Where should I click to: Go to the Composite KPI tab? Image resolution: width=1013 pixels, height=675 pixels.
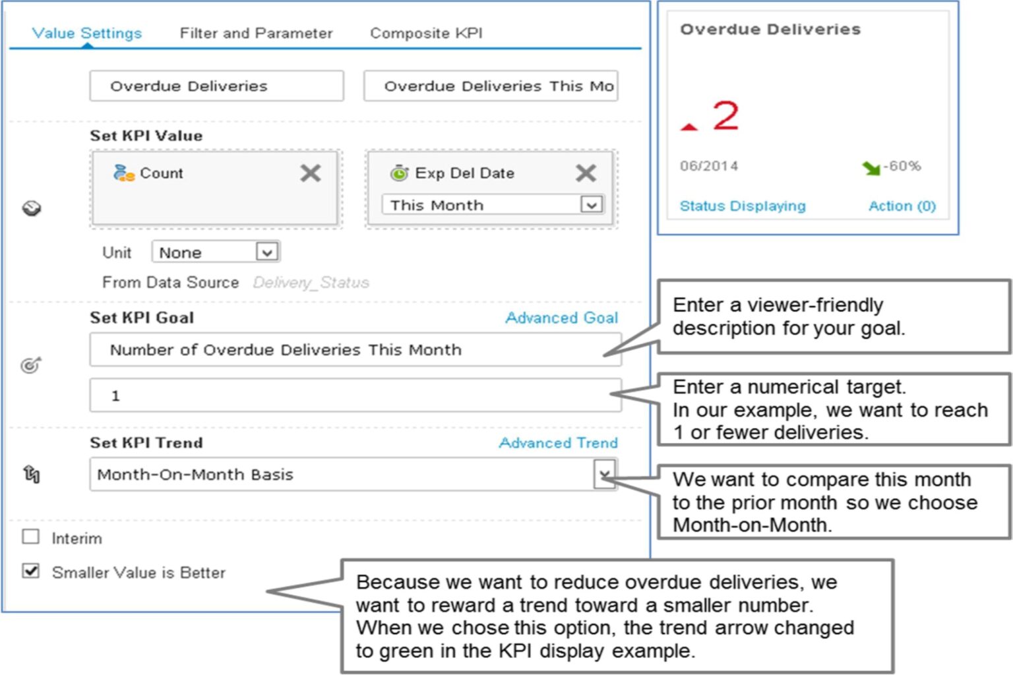click(426, 33)
